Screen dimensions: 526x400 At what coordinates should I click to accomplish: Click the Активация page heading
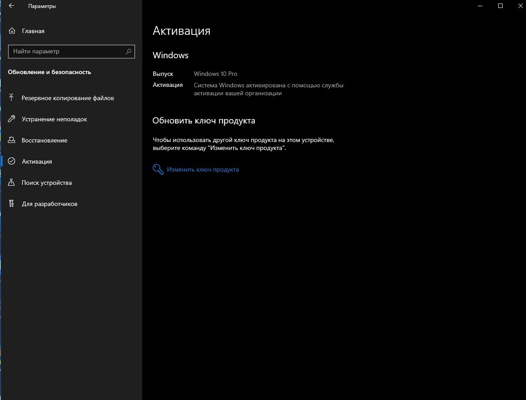pos(182,31)
